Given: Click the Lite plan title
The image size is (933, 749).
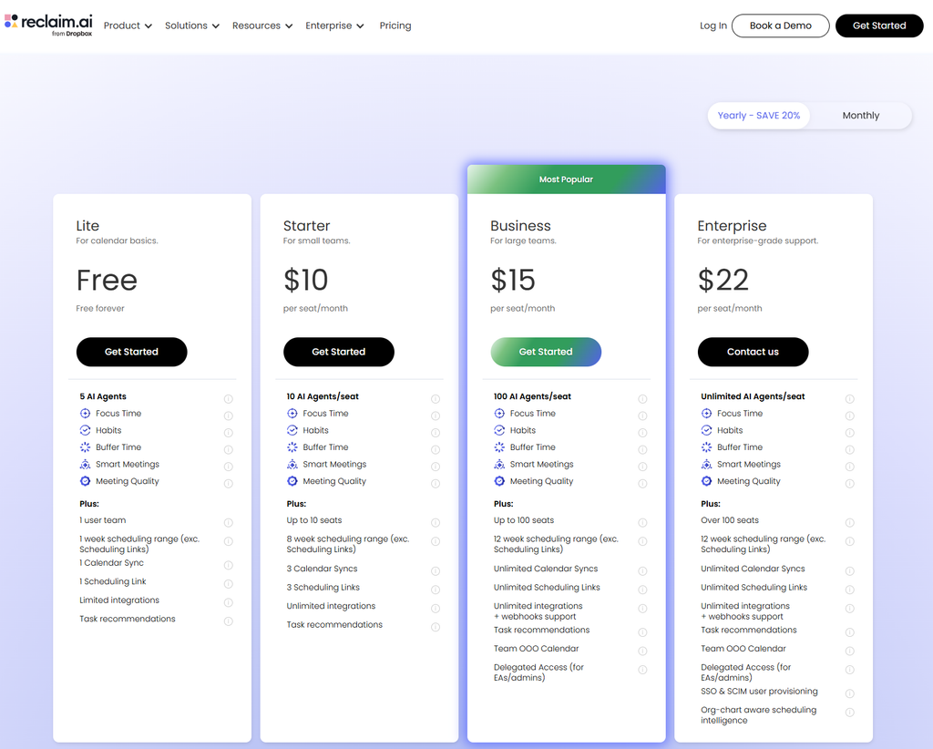Looking at the screenshot, I should 87,225.
